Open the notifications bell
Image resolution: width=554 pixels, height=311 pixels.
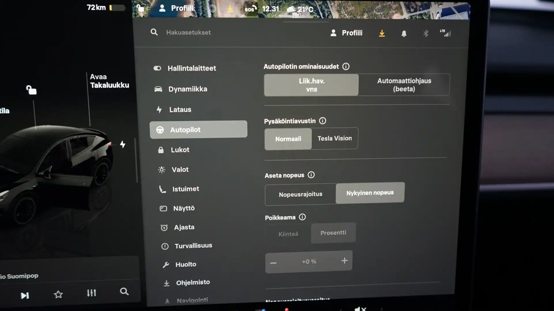click(x=404, y=34)
